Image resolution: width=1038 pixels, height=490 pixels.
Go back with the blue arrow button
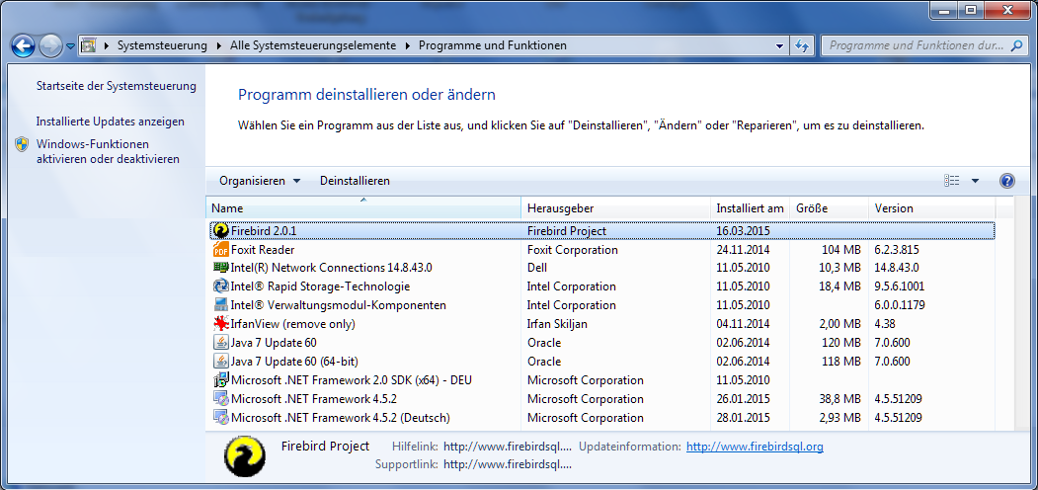[23, 45]
